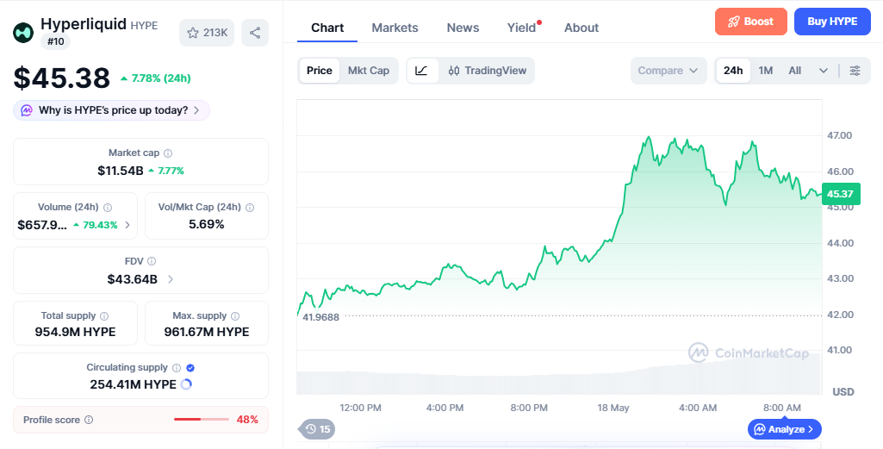This screenshot has height=449, width=883.
Task: Switch to TradingView chart mode
Action: point(487,71)
